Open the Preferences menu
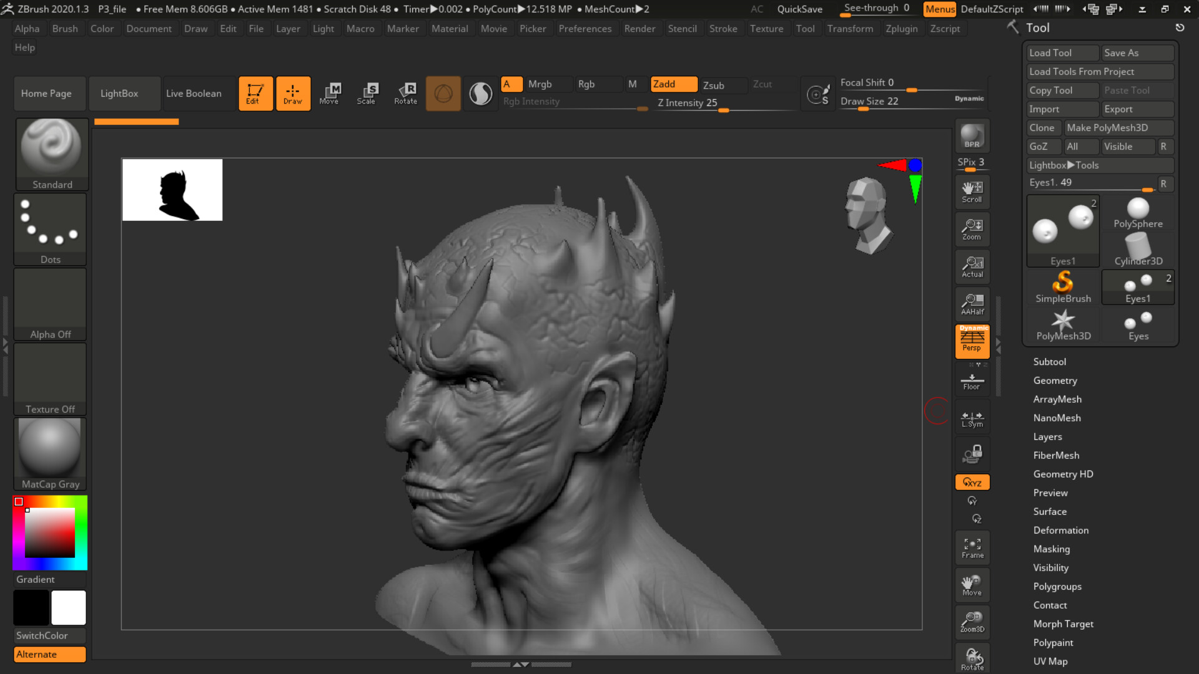This screenshot has height=674, width=1199. [585, 28]
